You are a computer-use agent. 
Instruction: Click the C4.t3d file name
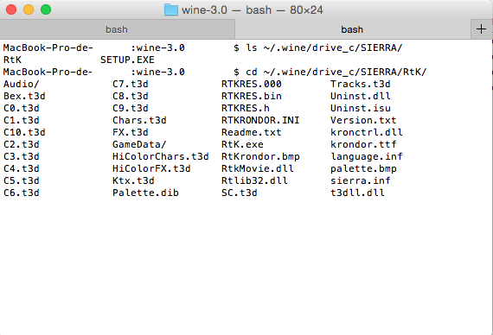[22, 168]
